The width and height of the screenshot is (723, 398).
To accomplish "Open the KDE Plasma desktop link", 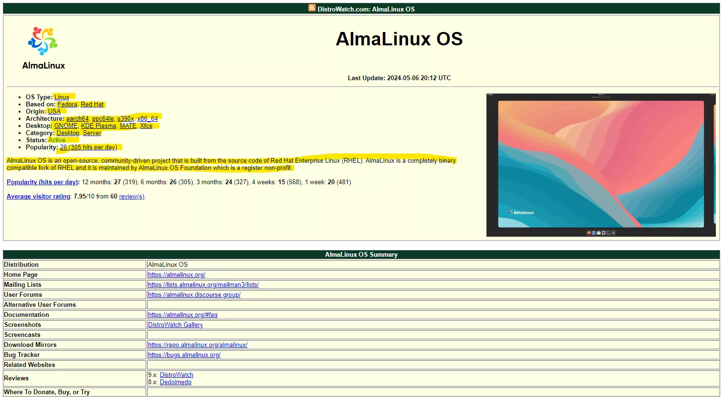I will click(98, 126).
